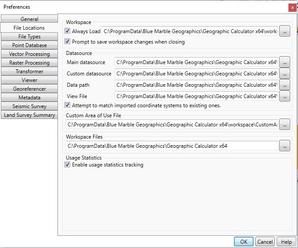Click the Main datasource path field

[x=196, y=62]
